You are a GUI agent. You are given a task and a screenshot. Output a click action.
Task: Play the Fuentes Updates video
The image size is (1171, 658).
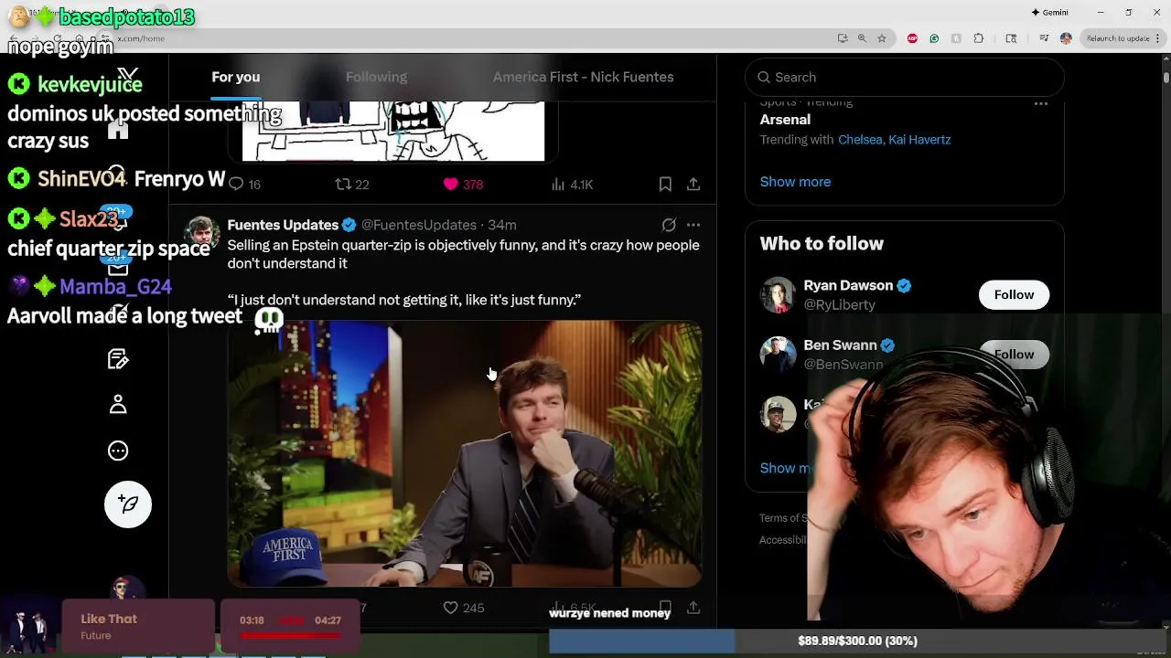click(x=465, y=453)
